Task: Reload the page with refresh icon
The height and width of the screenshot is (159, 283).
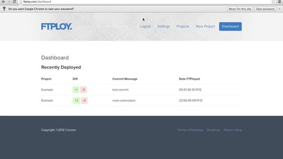Action: point(15,2)
